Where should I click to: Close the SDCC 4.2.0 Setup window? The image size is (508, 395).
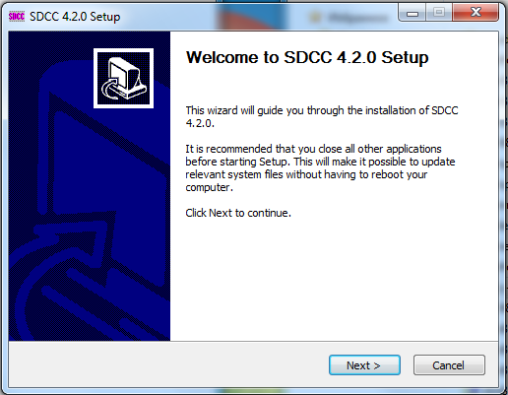(x=476, y=13)
